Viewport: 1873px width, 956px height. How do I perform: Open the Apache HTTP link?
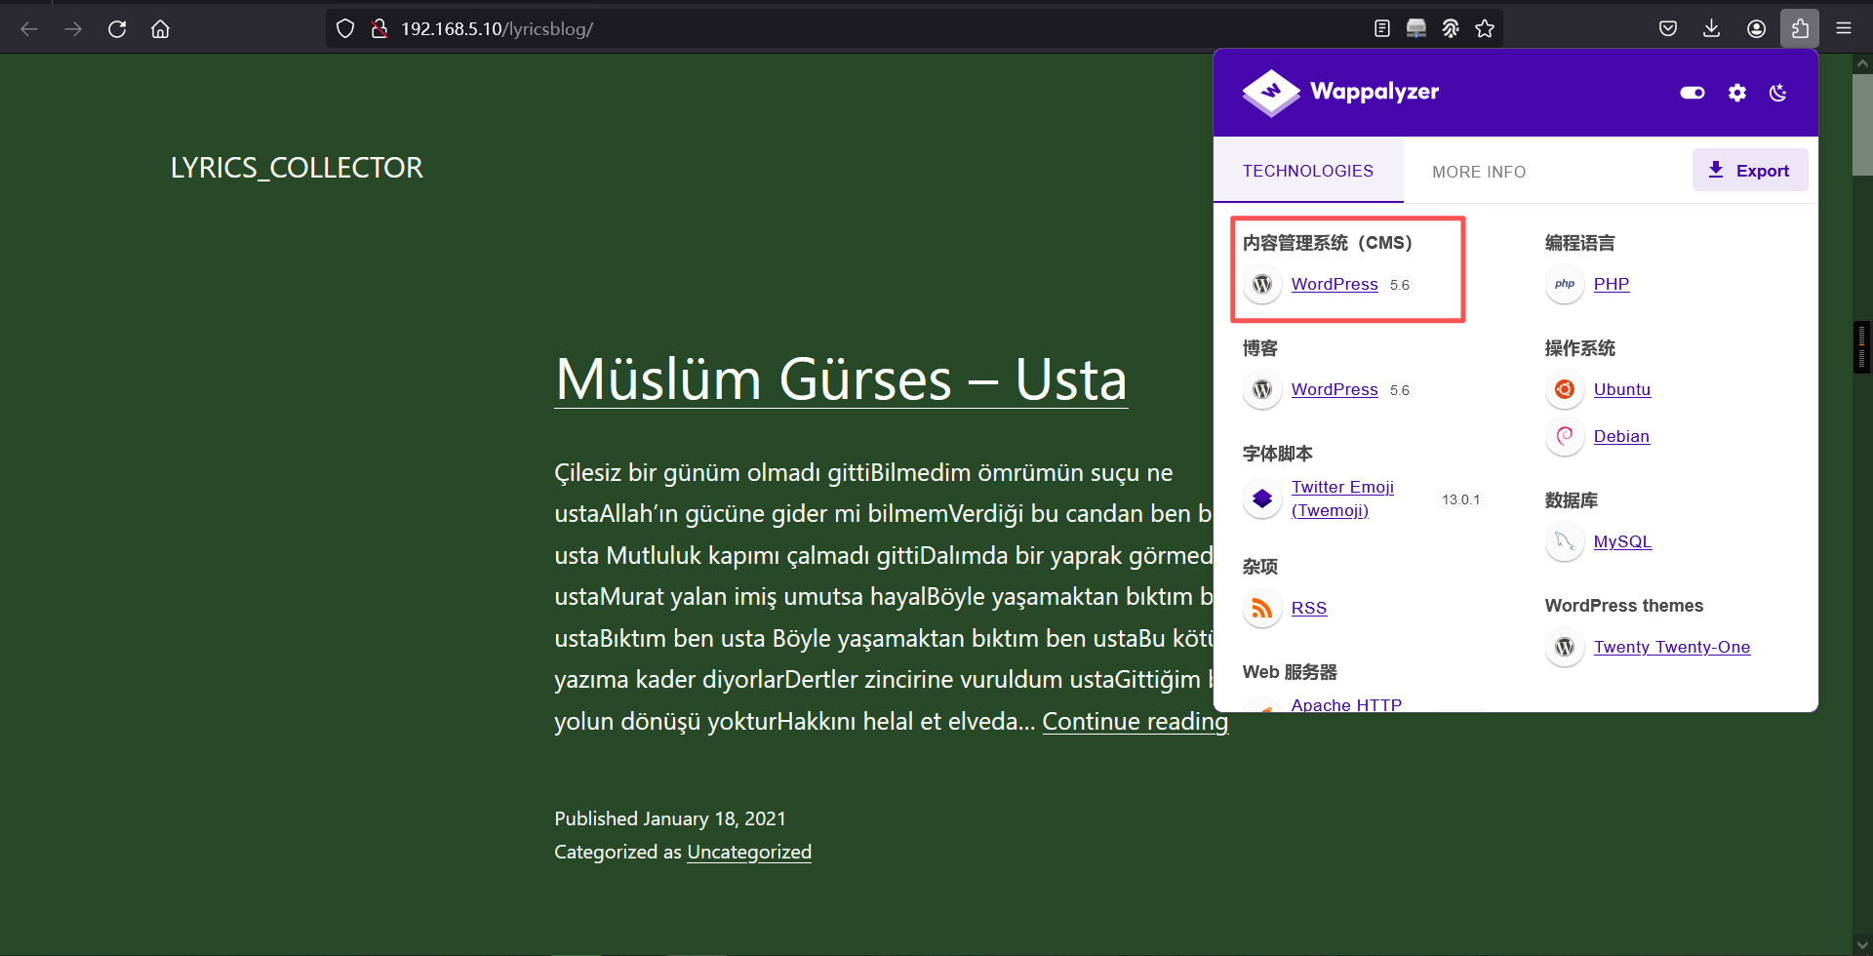(1346, 704)
